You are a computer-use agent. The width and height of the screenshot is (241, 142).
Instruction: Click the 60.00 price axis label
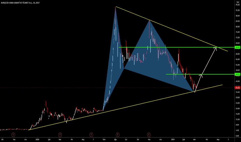click(x=238, y=54)
